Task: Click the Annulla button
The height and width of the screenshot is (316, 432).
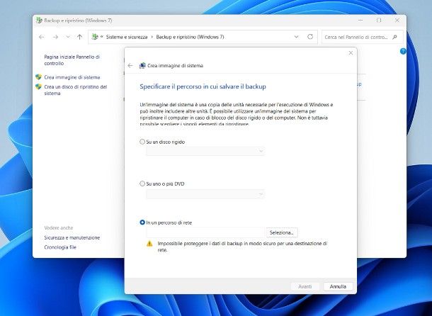Action: click(x=338, y=286)
